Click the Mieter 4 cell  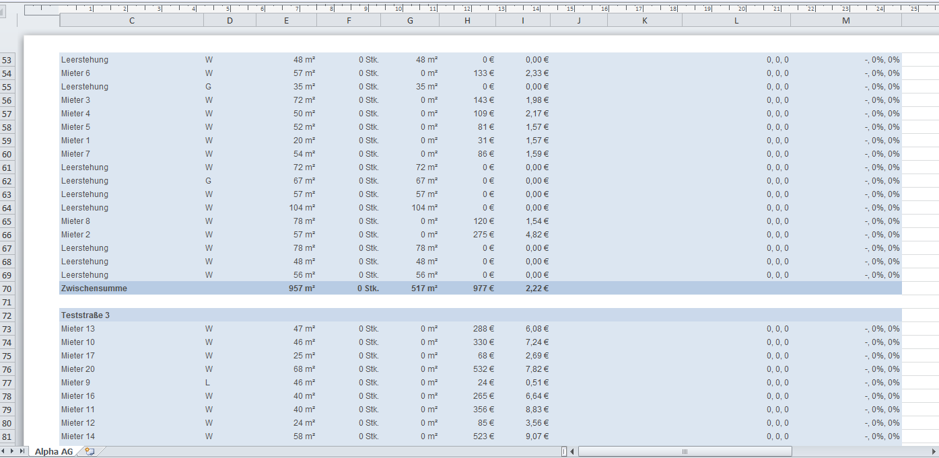click(x=132, y=114)
